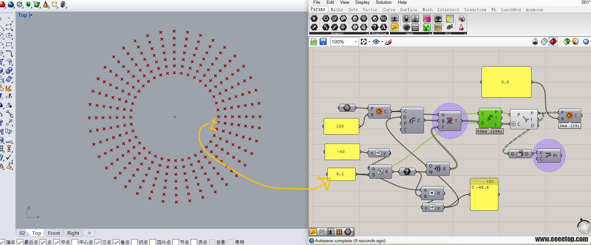Switch to the LunchBox component tab
Viewport: 591px width, 245px height.
pyautogui.click(x=511, y=10)
